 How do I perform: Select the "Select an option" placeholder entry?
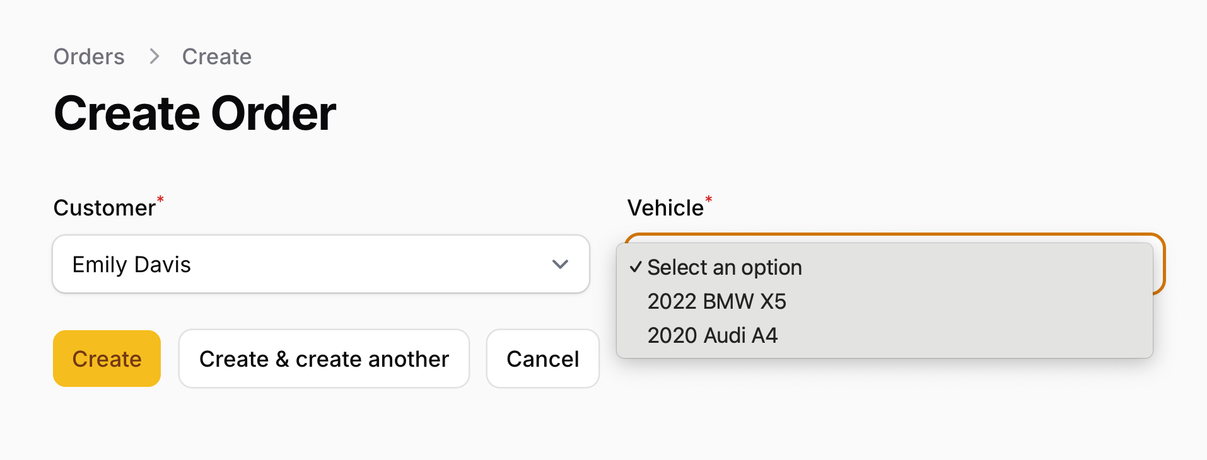click(724, 267)
